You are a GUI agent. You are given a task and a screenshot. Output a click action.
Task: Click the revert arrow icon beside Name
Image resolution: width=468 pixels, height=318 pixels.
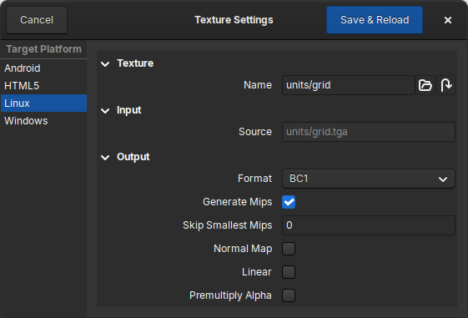445,85
